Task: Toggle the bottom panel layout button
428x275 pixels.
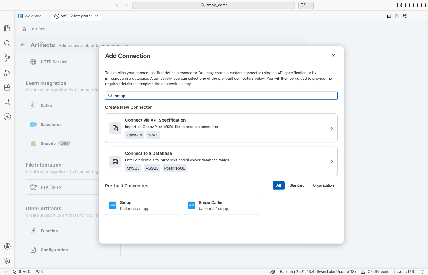Action: [415, 5]
